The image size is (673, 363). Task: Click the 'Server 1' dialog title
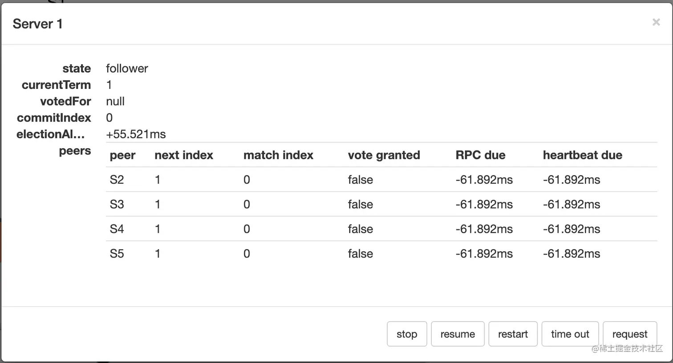(37, 24)
